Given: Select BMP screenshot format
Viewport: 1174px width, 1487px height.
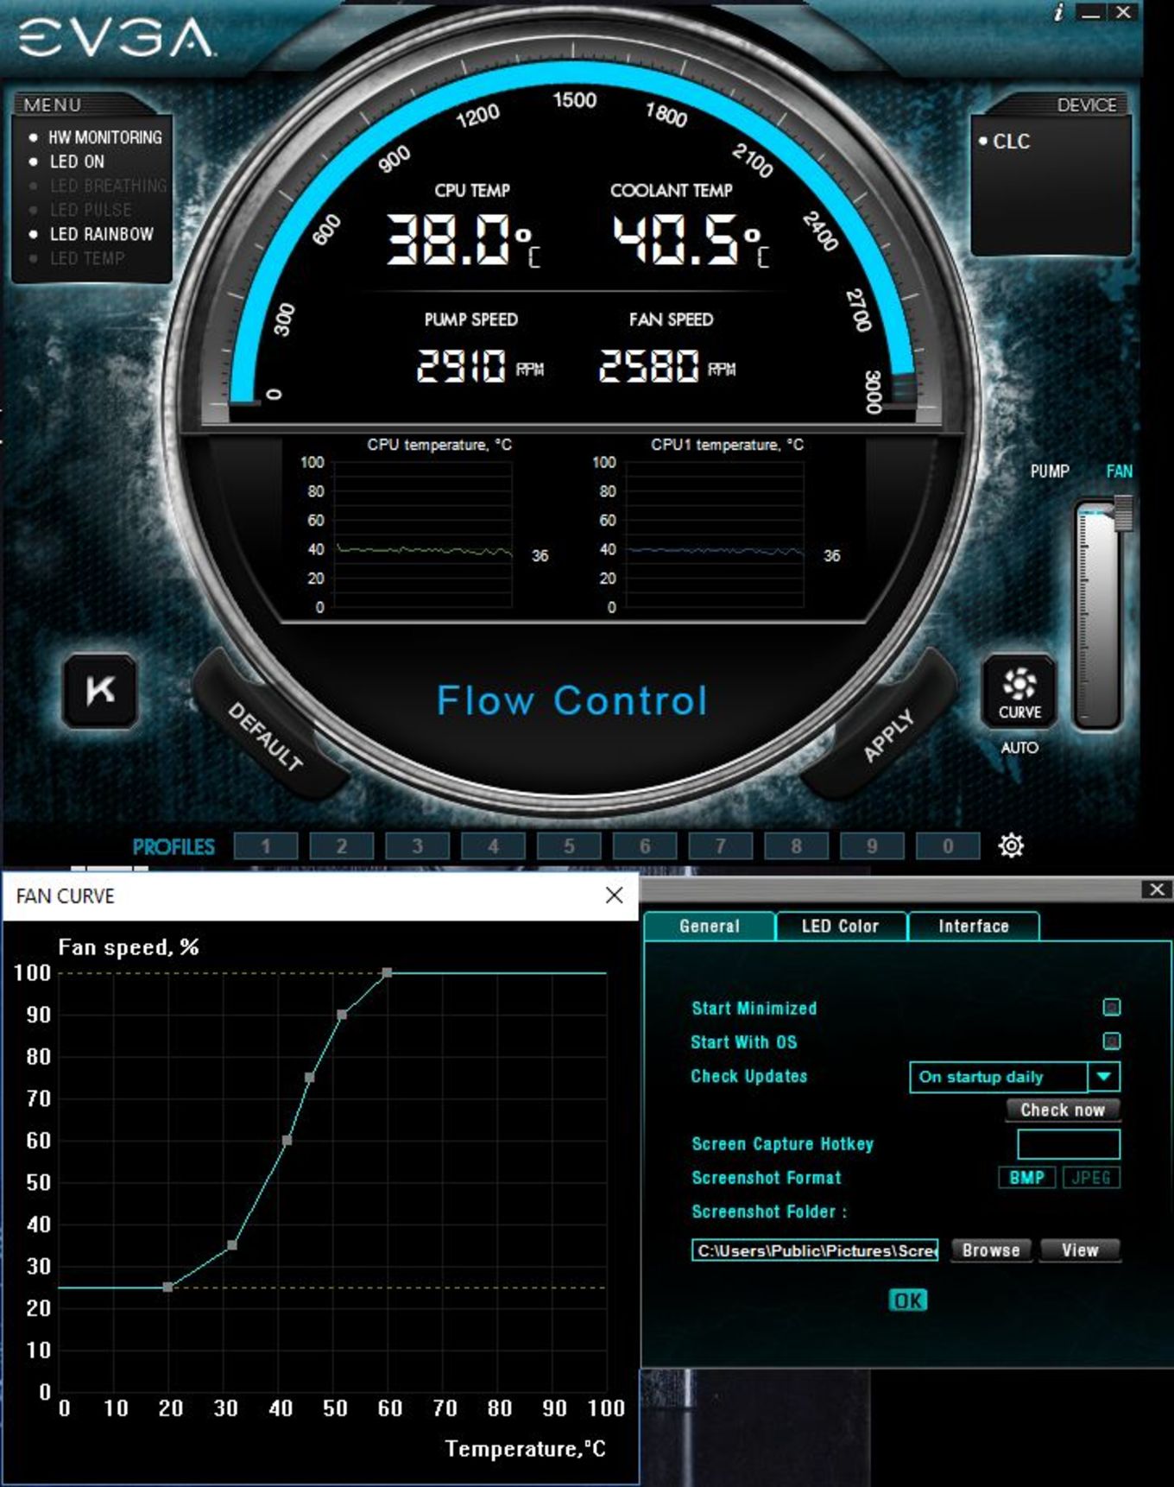Looking at the screenshot, I should tap(1026, 1178).
